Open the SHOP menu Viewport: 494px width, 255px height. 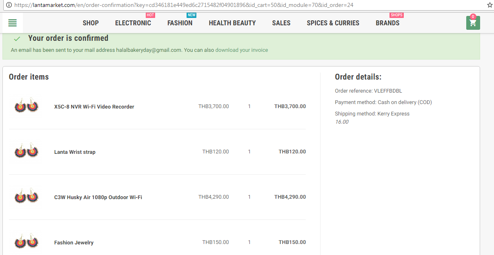pos(91,23)
